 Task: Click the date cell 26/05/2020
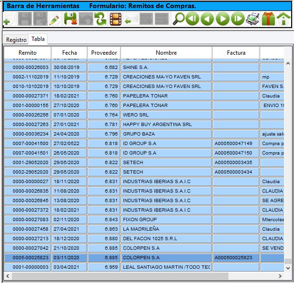pos(69,153)
